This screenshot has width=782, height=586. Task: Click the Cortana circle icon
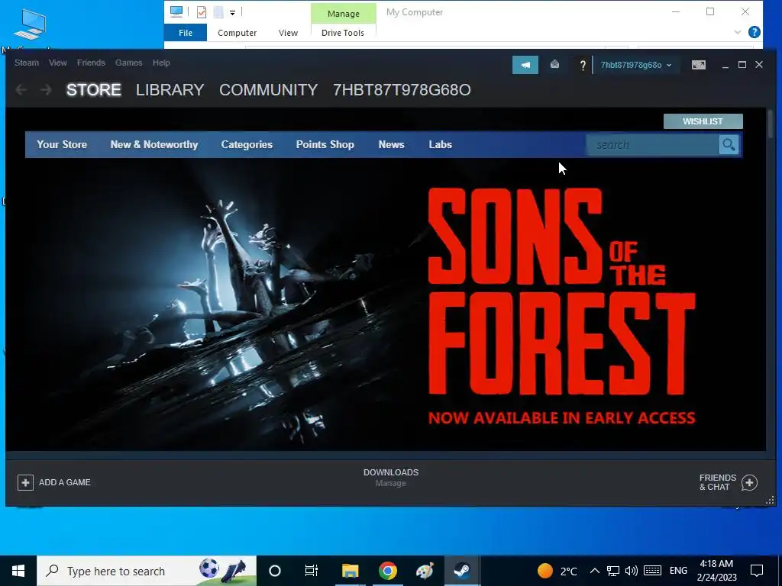pyautogui.click(x=275, y=571)
